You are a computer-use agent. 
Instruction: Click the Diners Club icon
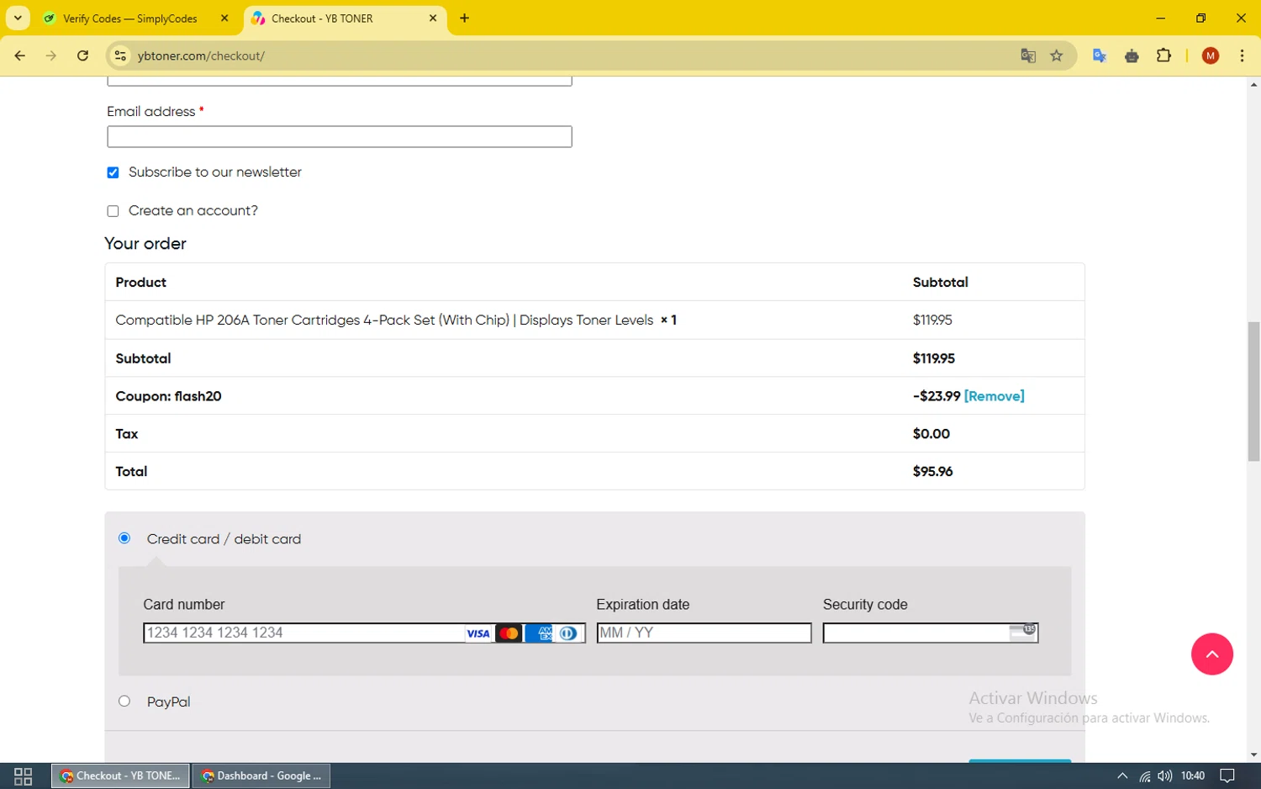point(568,633)
